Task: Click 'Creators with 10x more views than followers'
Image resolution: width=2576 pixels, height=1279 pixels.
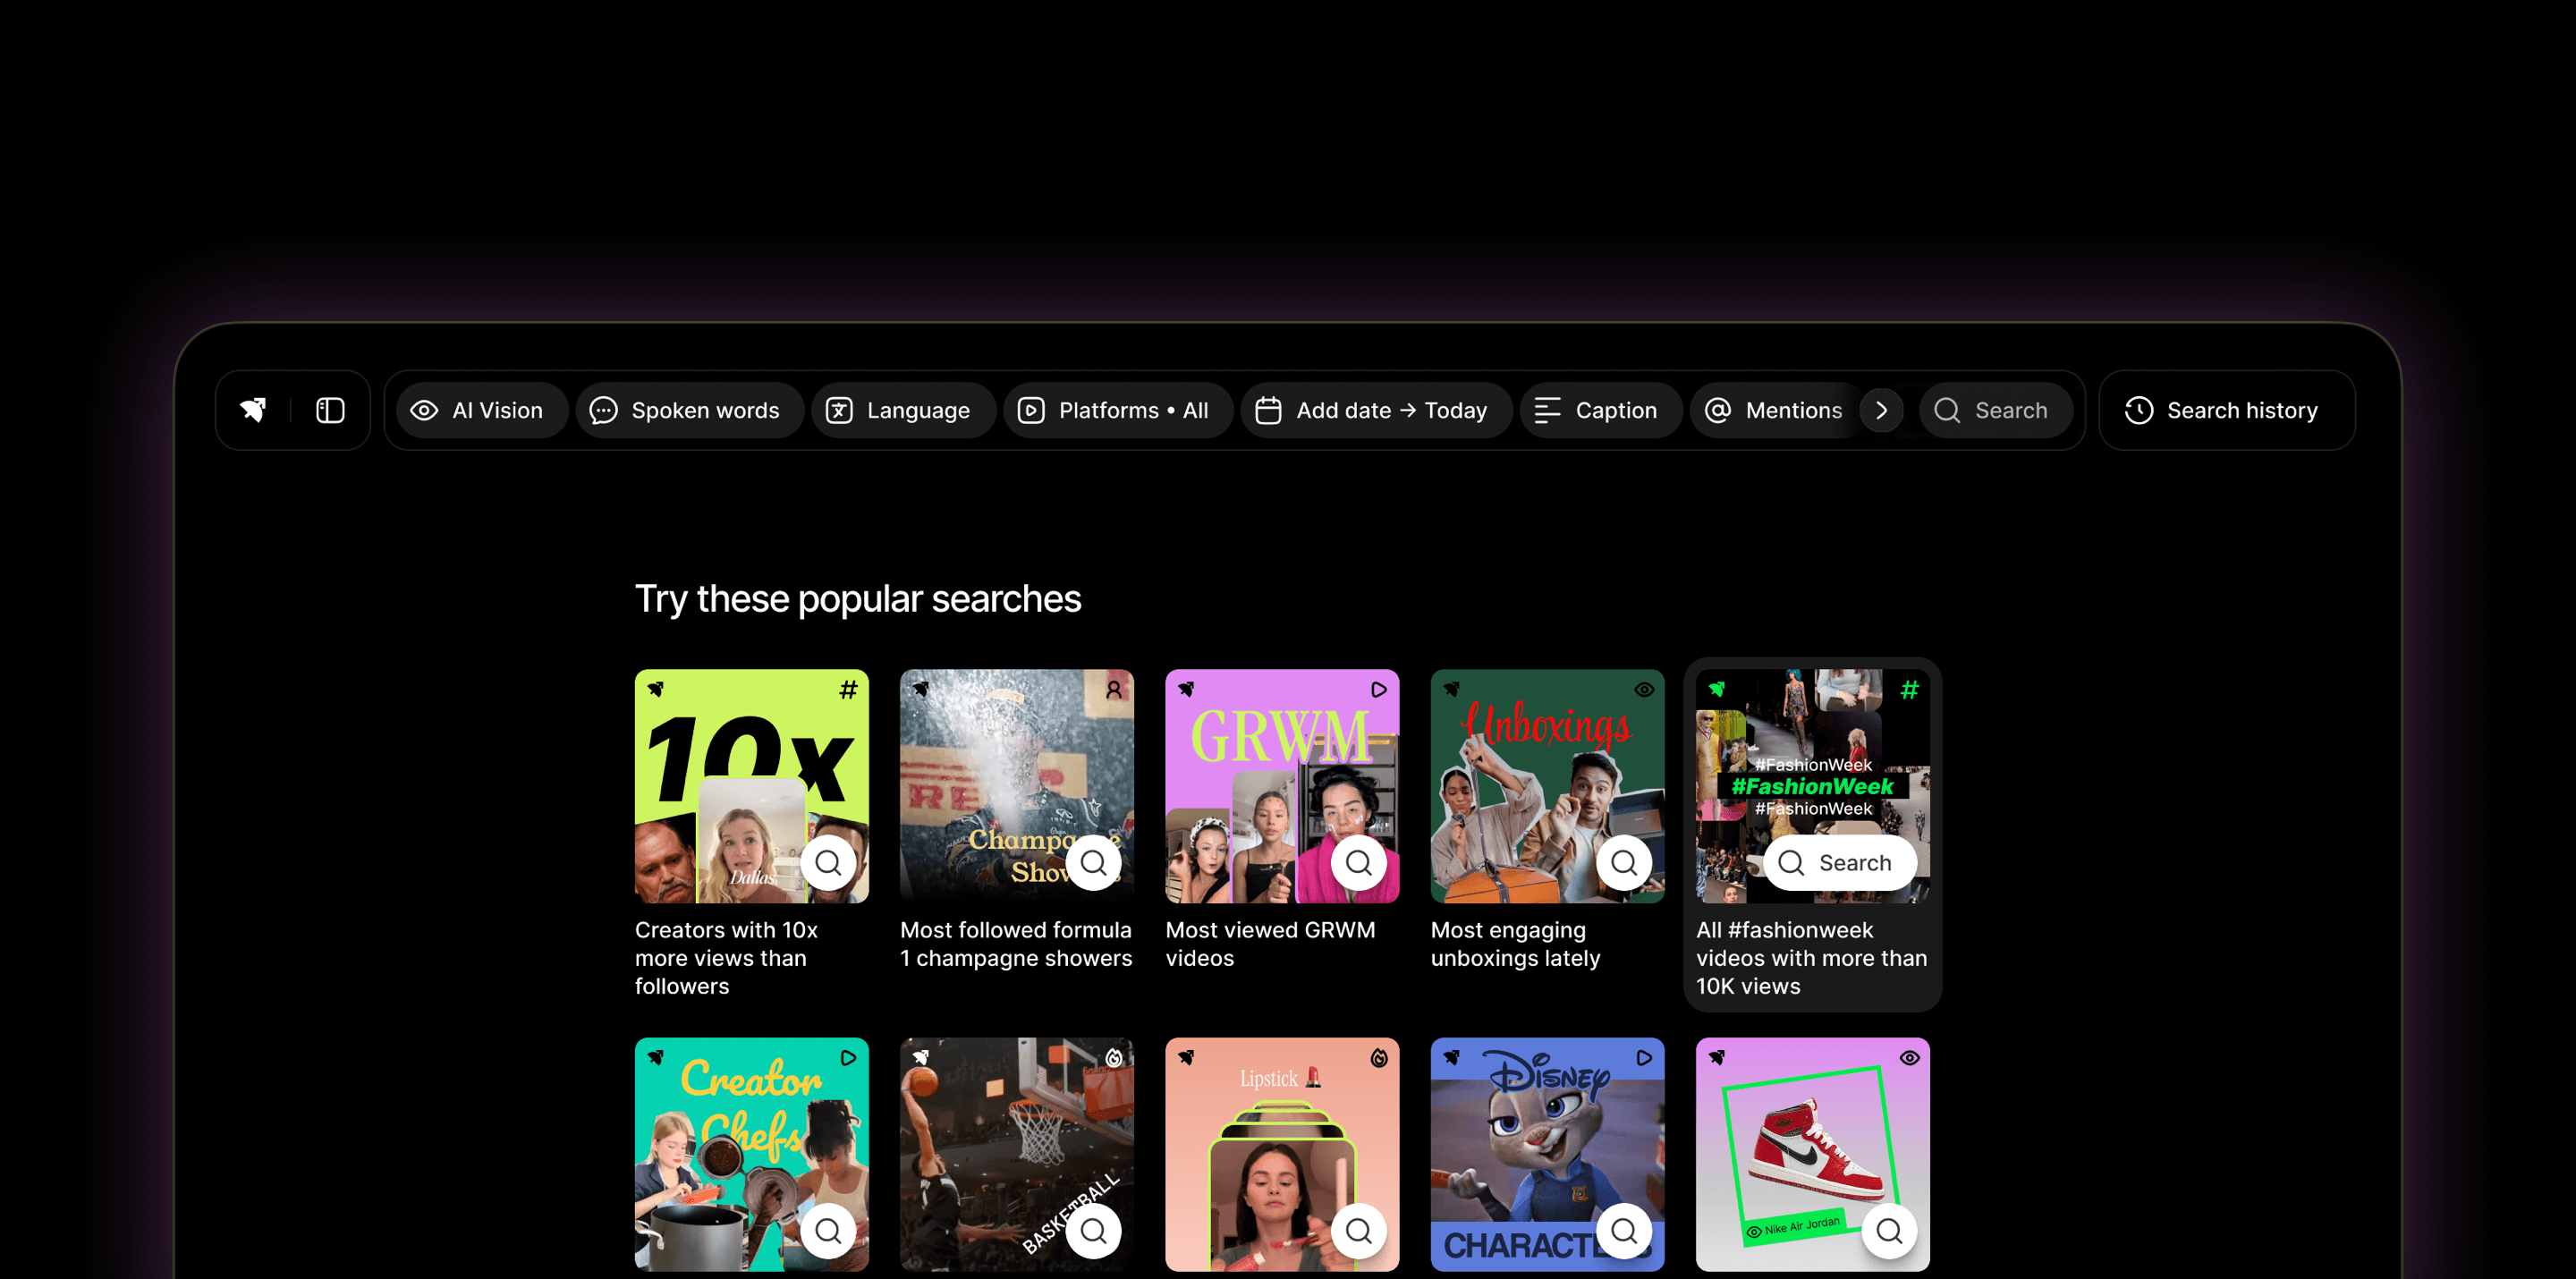Action: pyautogui.click(x=726, y=958)
